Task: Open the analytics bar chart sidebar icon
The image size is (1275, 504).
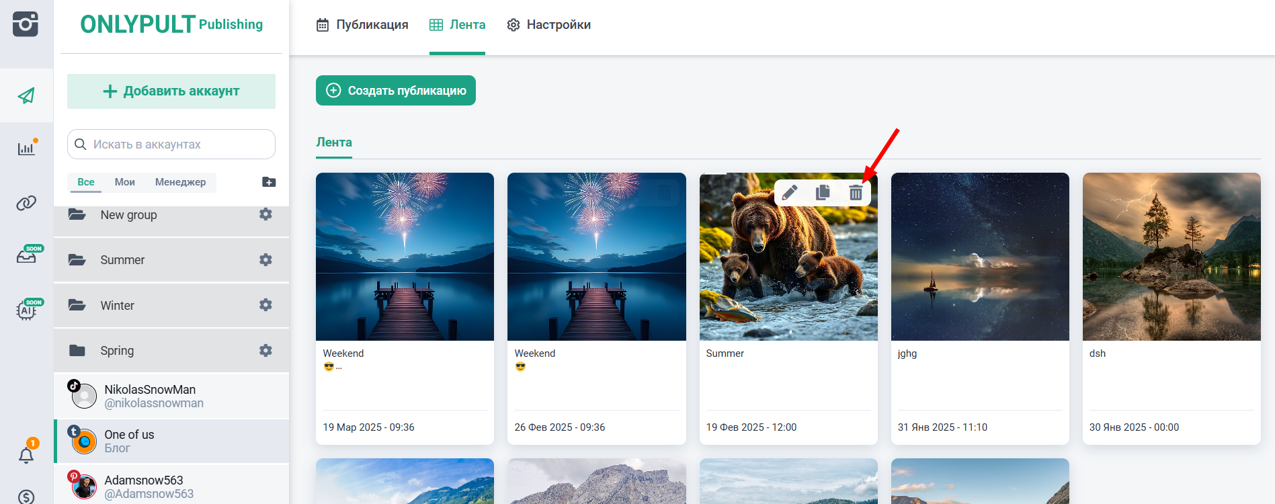Action: click(26, 149)
